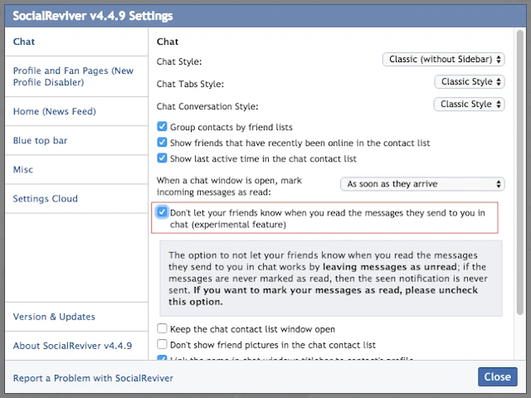Enable keep chat contact list window open
This screenshot has width=531, height=398.
[163, 329]
